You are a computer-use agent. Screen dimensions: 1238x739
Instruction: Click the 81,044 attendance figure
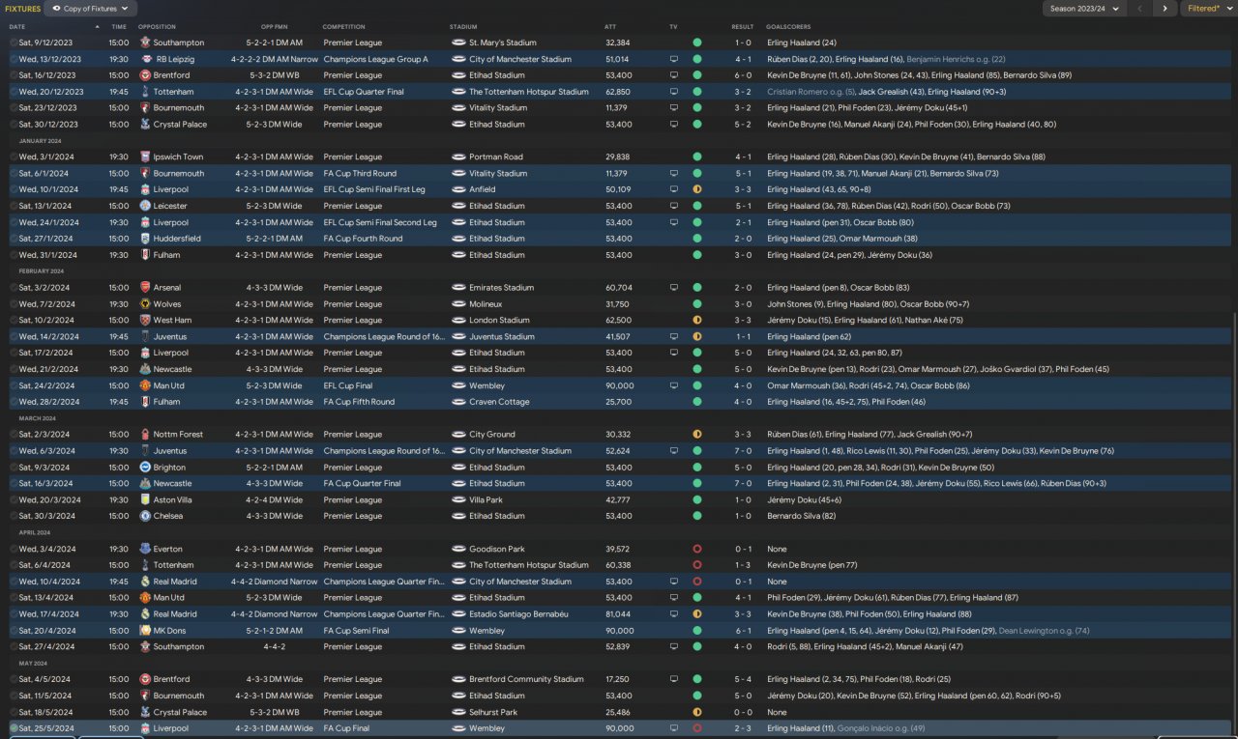click(617, 614)
